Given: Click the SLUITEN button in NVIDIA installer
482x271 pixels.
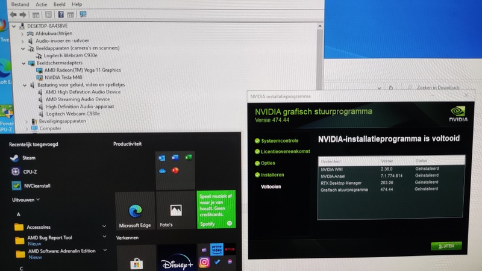Looking at the screenshot, I should 446,246.
